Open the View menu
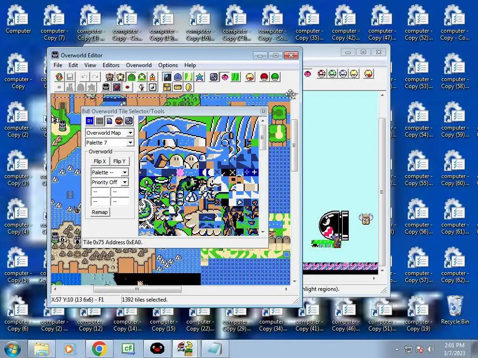Image resolution: width=478 pixels, height=358 pixels. click(x=90, y=65)
